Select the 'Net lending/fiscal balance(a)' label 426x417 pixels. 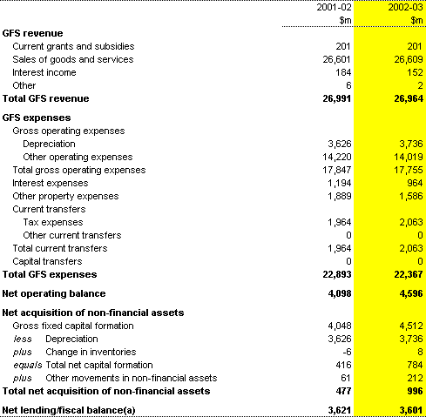point(69,411)
